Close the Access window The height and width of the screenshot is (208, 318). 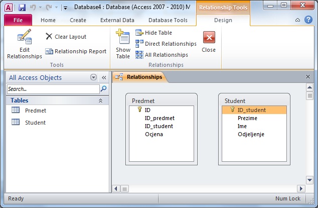(x=302, y=6)
